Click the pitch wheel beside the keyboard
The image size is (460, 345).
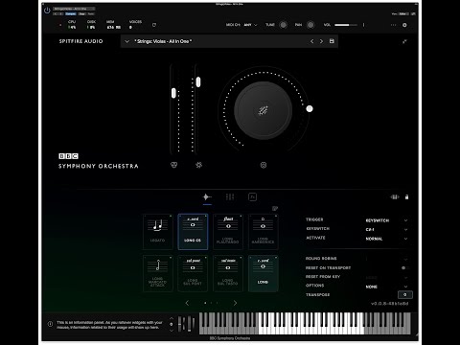click(180, 324)
